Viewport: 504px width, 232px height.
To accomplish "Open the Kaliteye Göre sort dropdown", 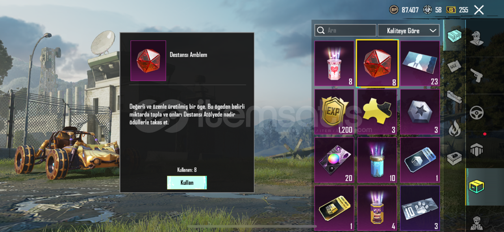I will coord(408,31).
